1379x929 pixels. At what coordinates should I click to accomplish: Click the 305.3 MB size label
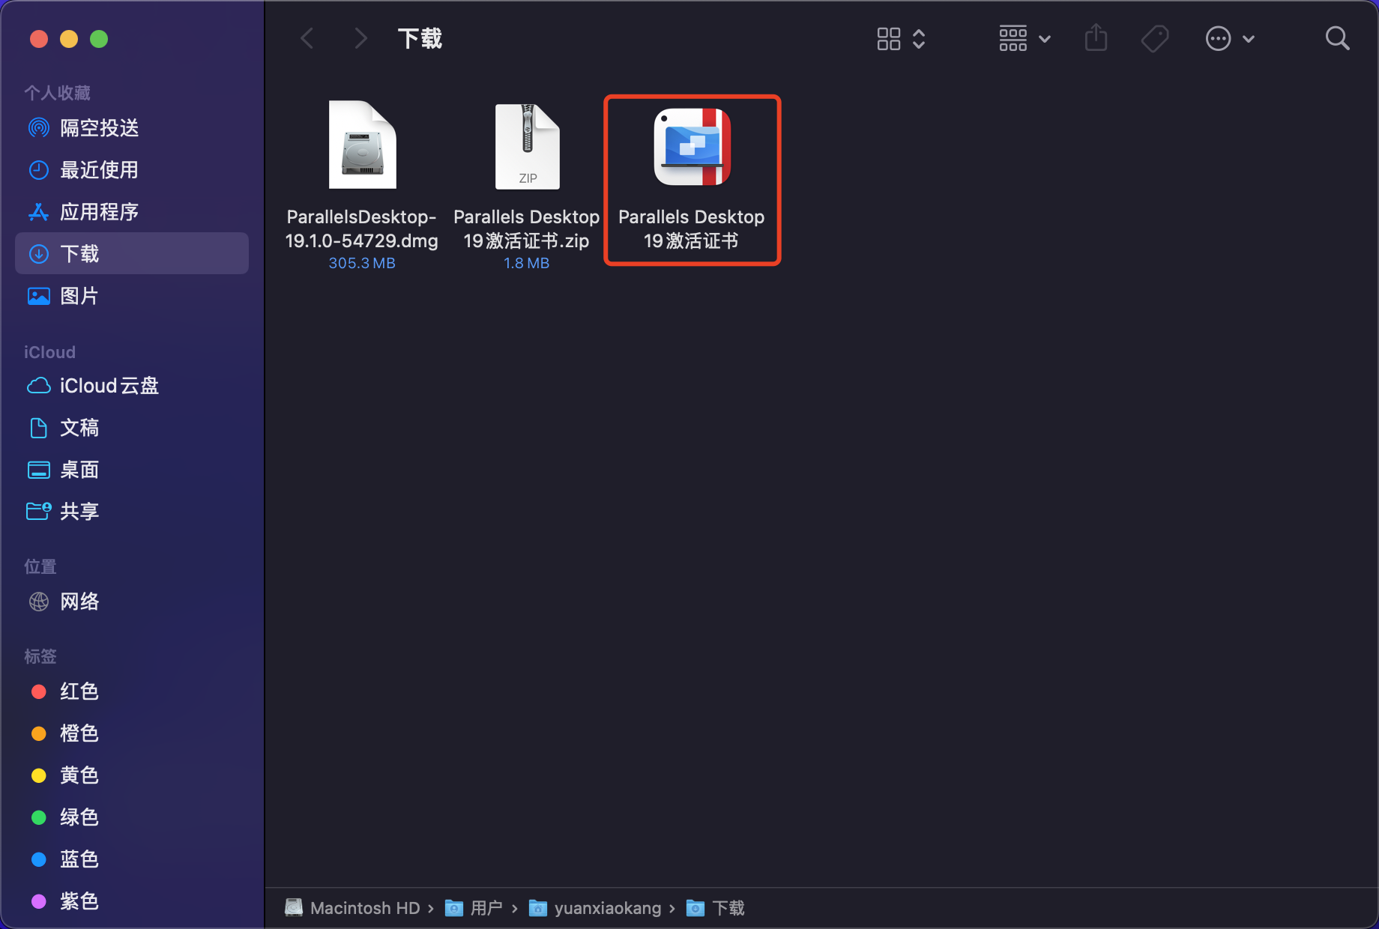point(362,263)
